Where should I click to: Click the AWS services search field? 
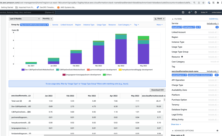(27, 12)
